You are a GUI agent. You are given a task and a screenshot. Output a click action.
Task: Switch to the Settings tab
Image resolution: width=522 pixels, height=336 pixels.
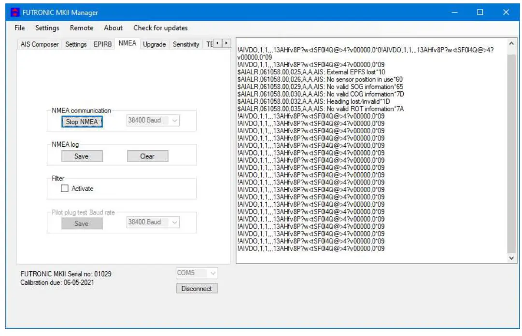pyautogui.click(x=76, y=44)
